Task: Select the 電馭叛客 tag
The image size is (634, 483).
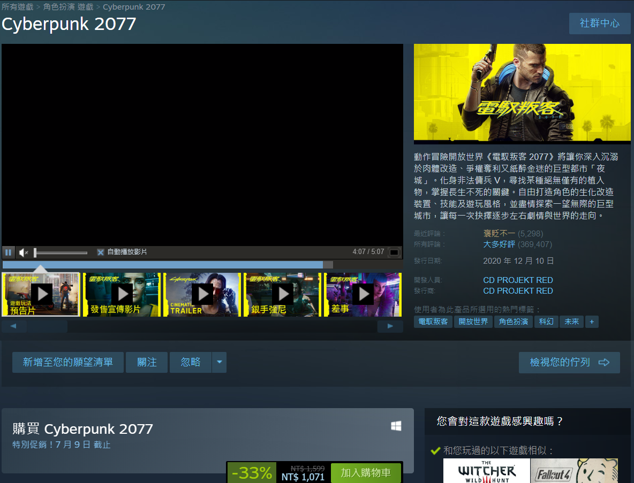Action: pos(433,321)
